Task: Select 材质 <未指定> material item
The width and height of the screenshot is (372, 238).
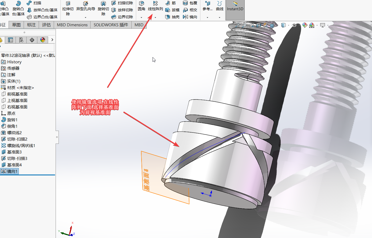Action: [17, 88]
